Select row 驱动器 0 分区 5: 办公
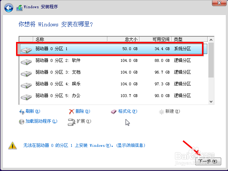Image resolution: width=228 pixels, height=171 pixels. [x=113, y=96]
